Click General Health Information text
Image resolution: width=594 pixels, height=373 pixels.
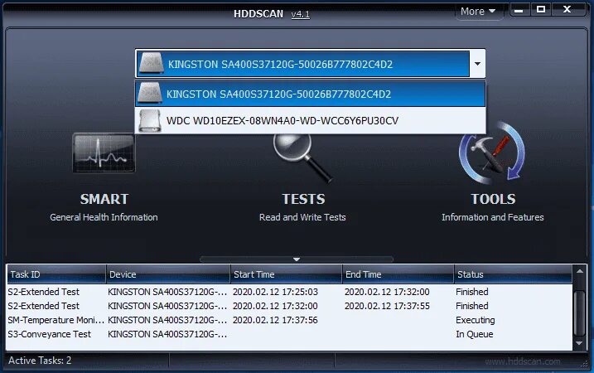(104, 217)
